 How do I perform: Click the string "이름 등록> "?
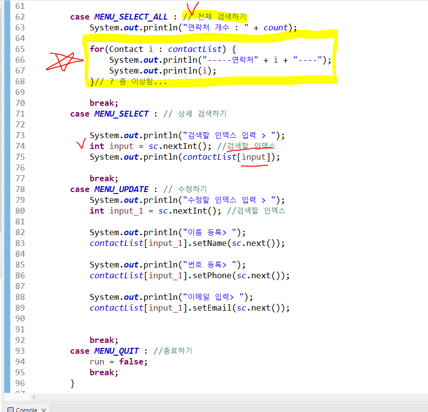point(210,232)
